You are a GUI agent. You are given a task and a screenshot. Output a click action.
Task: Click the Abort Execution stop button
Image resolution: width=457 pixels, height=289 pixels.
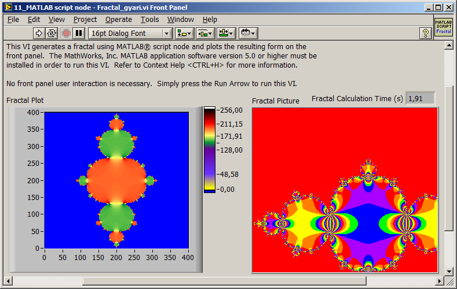tap(66, 33)
